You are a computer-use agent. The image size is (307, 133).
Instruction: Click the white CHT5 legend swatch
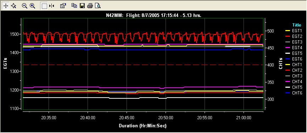click(288, 87)
